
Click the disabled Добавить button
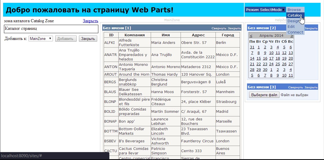66,39
